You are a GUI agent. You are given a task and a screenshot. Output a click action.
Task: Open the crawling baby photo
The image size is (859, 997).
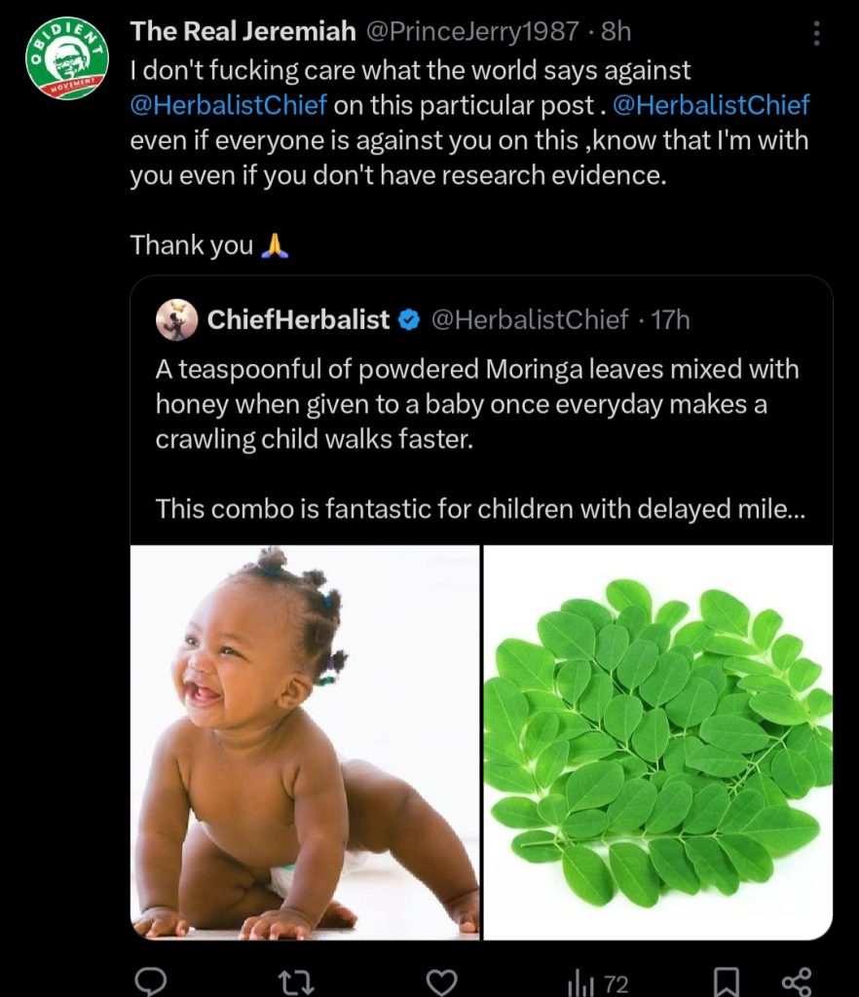click(x=306, y=742)
